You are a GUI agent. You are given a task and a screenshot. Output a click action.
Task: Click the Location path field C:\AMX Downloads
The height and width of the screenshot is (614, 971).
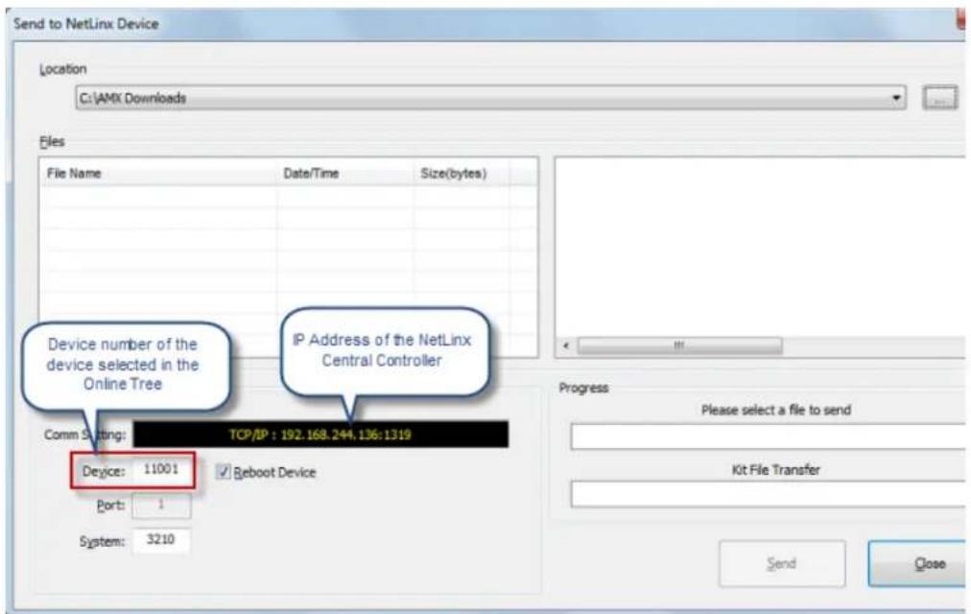coord(490,98)
